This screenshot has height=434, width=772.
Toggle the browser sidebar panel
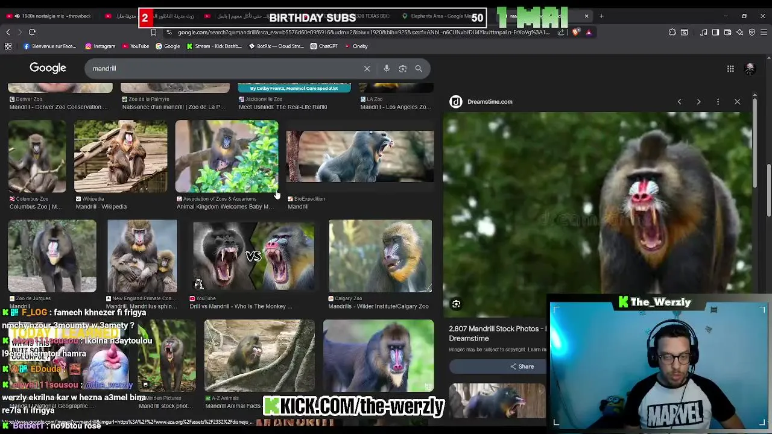click(x=715, y=32)
